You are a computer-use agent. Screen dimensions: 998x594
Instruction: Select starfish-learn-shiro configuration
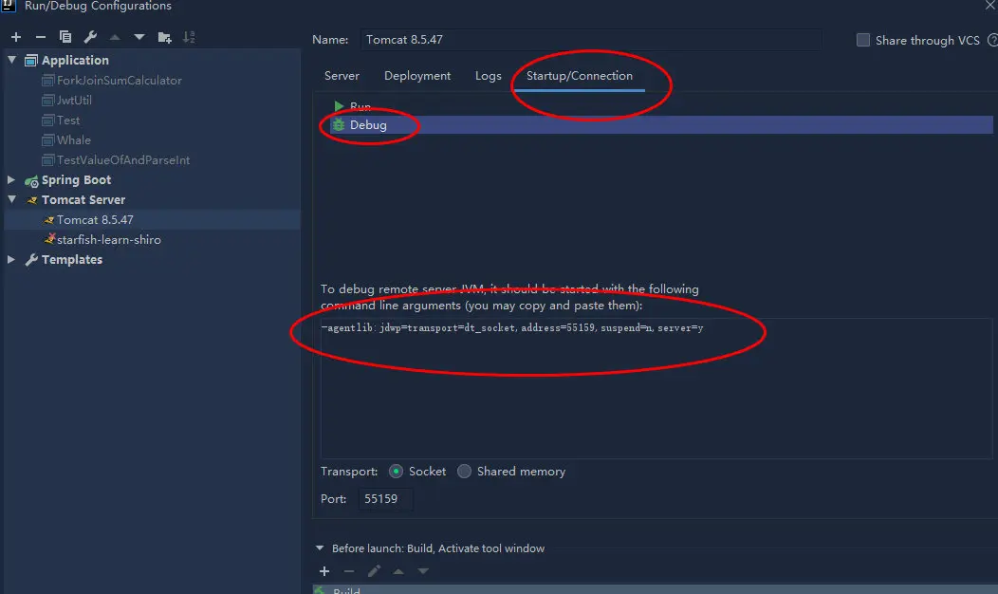(108, 239)
